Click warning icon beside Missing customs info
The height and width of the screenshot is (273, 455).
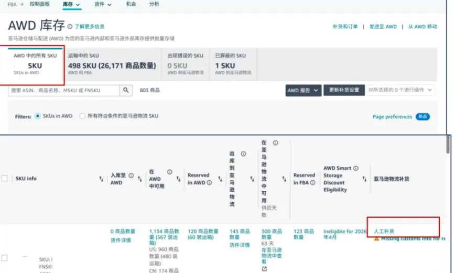(376, 238)
